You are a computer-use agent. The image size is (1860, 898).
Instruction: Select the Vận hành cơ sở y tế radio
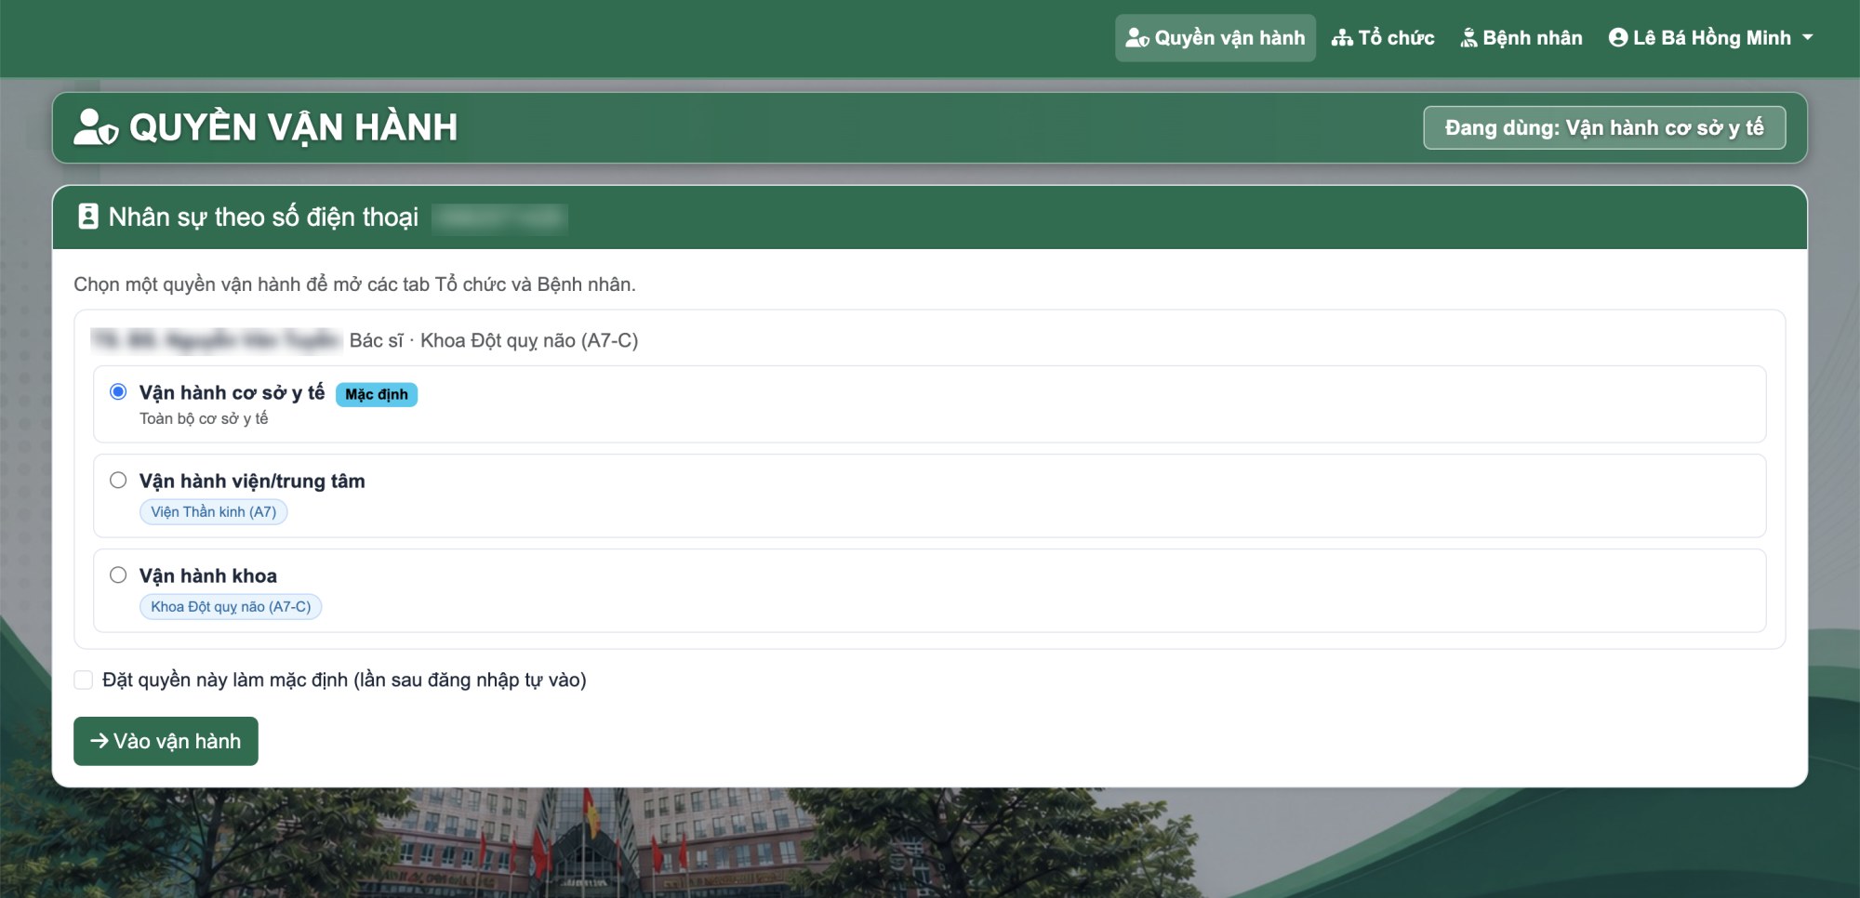click(x=118, y=391)
